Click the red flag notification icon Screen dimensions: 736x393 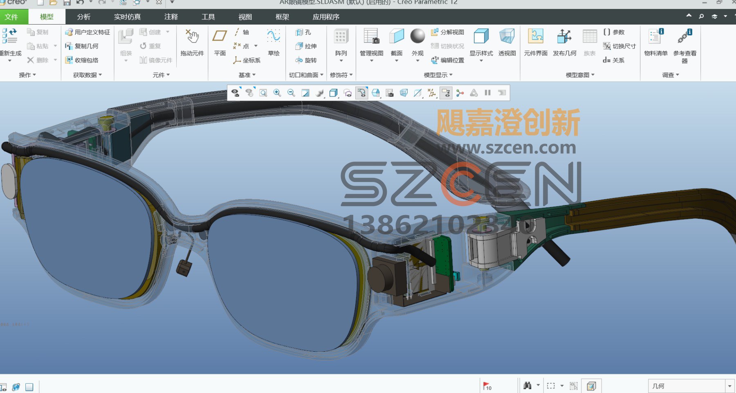[487, 386]
